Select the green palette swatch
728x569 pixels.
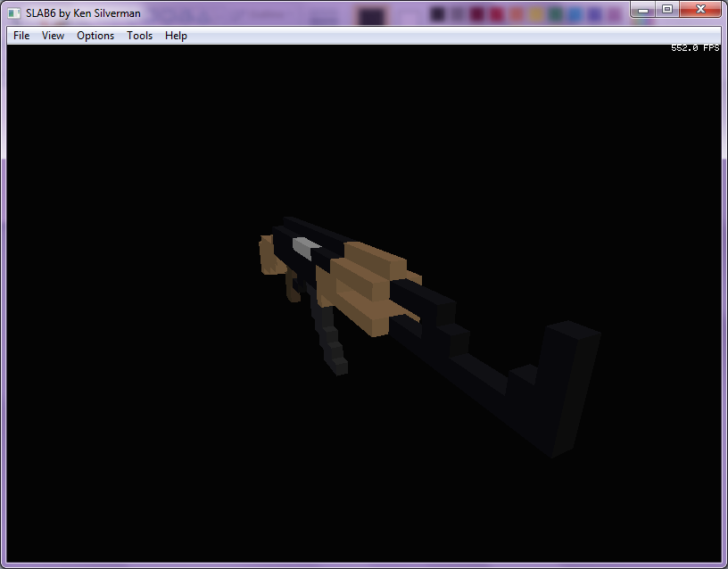point(554,13)
